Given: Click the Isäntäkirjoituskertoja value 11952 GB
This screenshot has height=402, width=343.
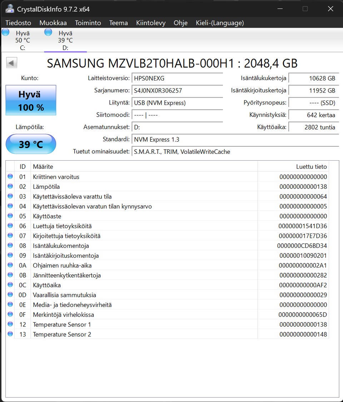Looking at the screenshot, I should pyautogui.click(x=314, y=90).
